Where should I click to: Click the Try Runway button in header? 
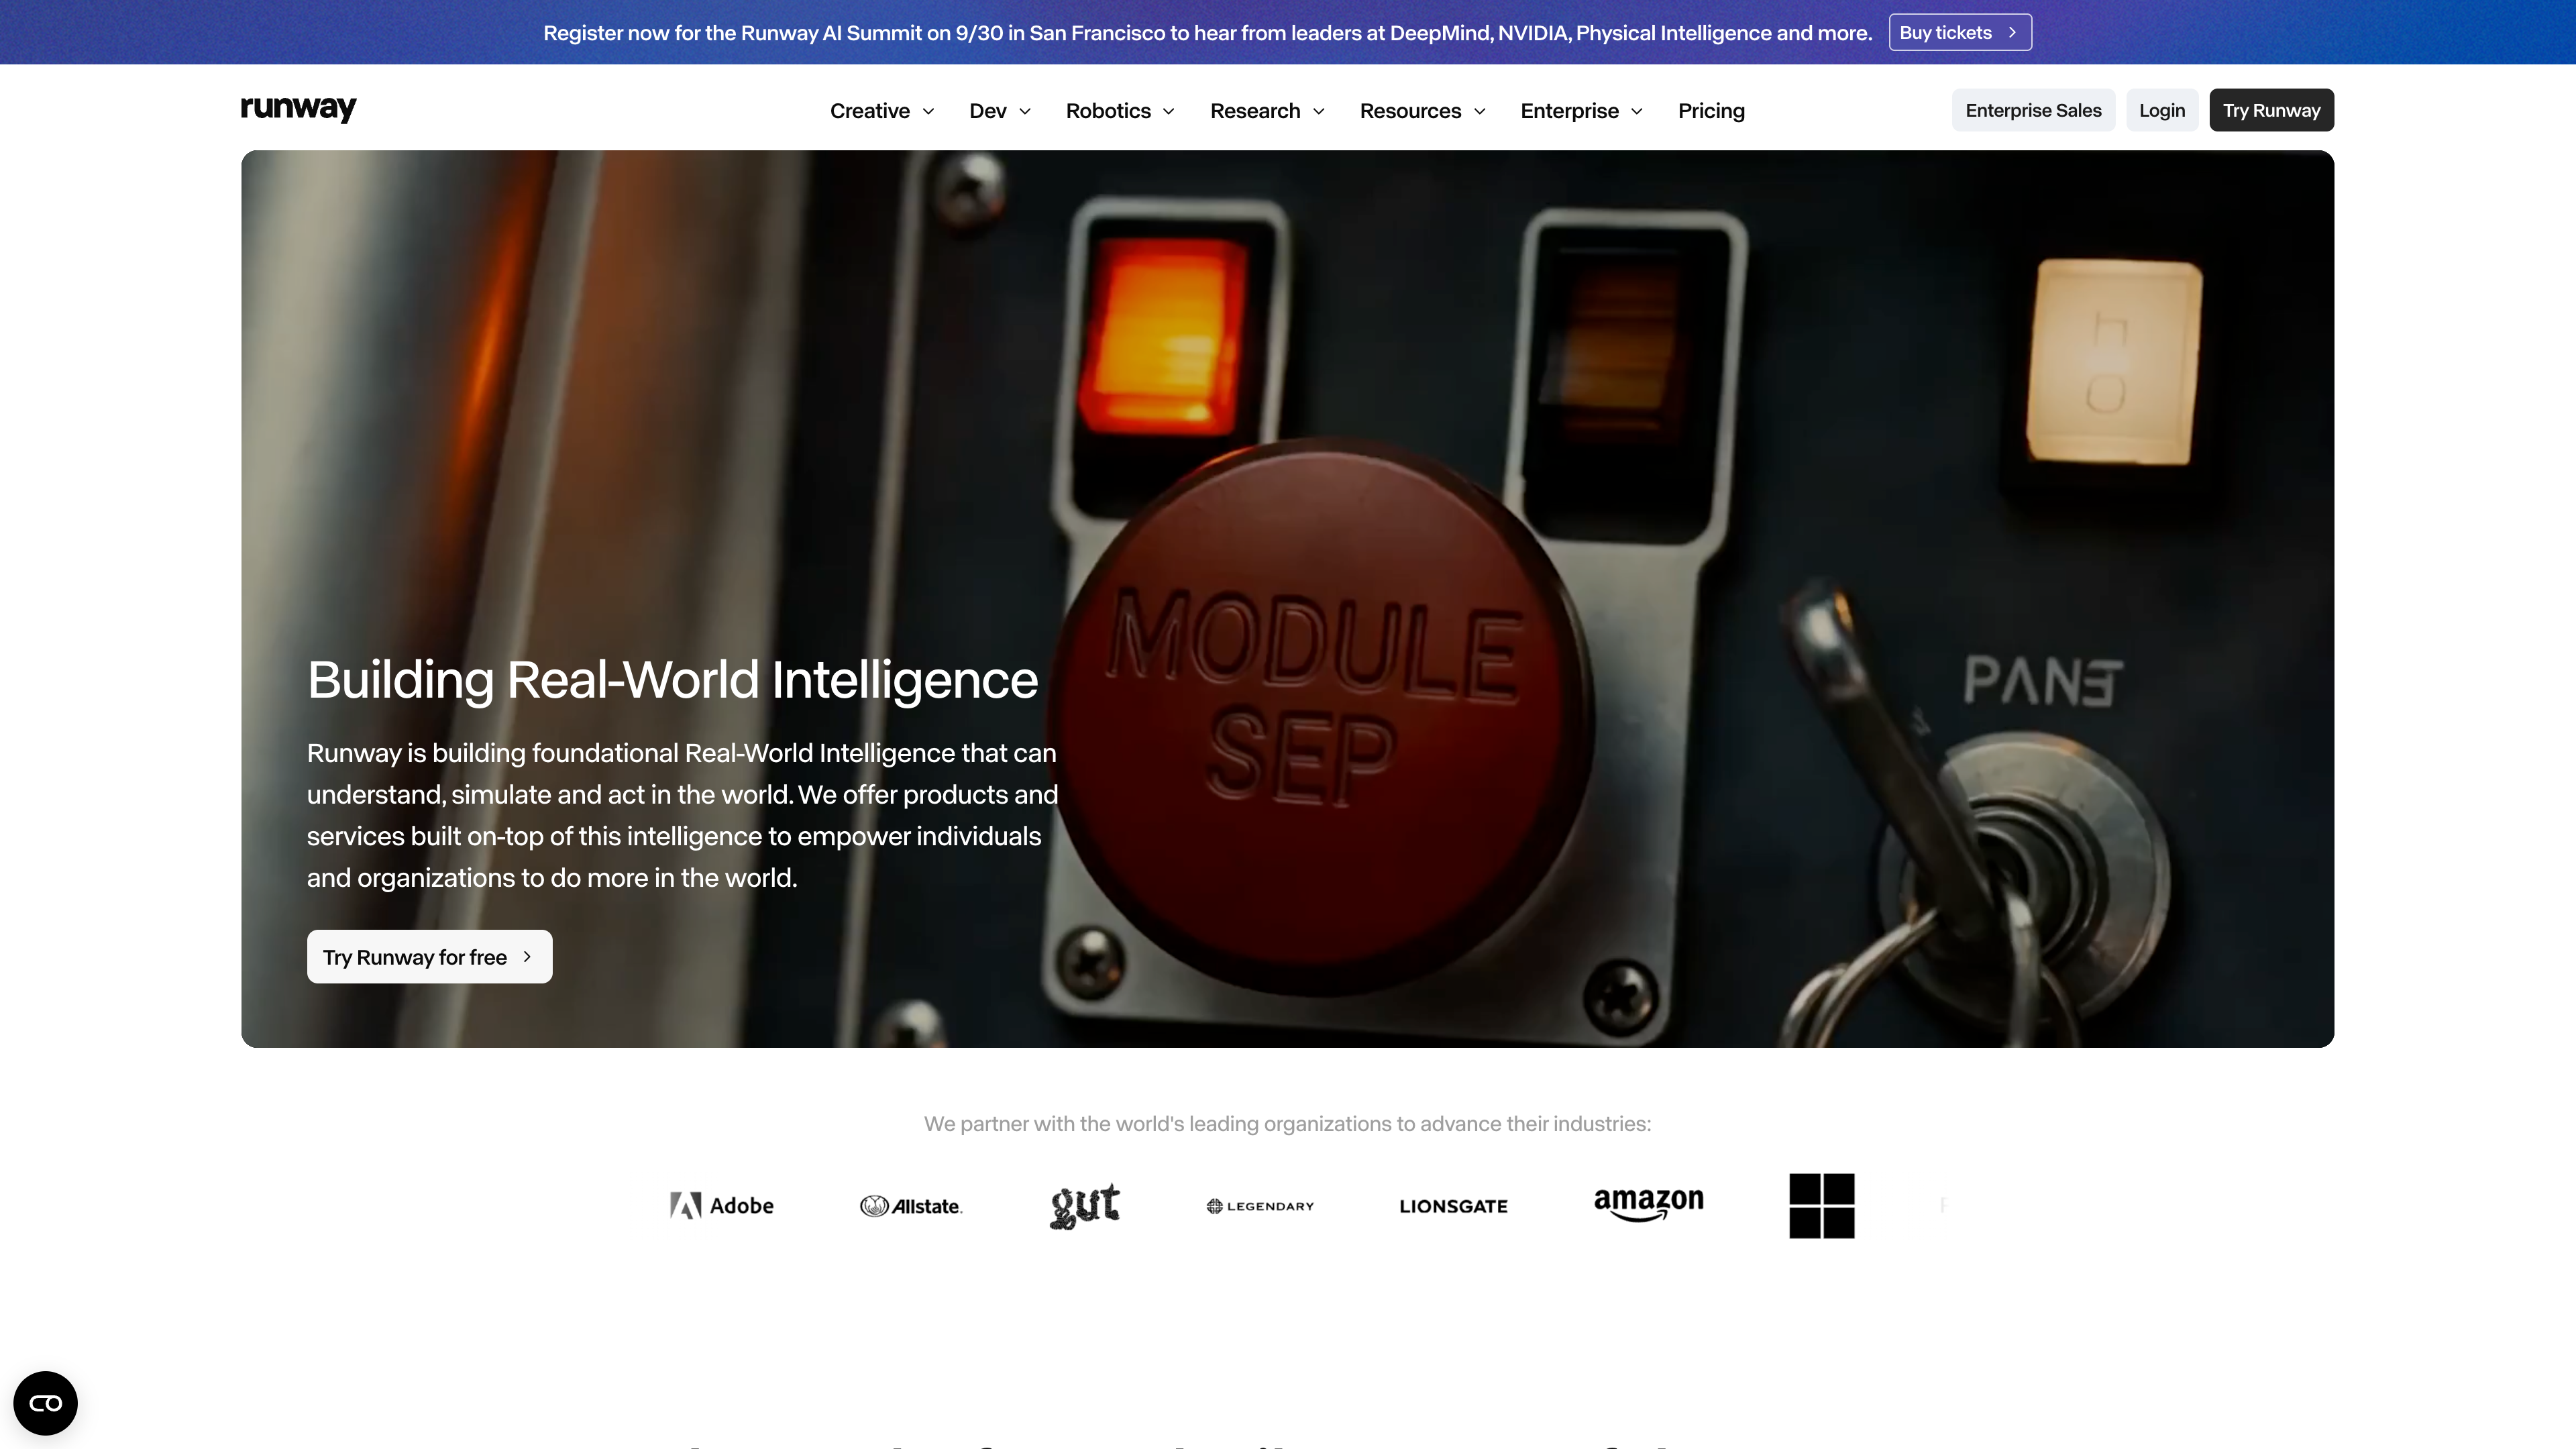click(x=2271, y=110)
